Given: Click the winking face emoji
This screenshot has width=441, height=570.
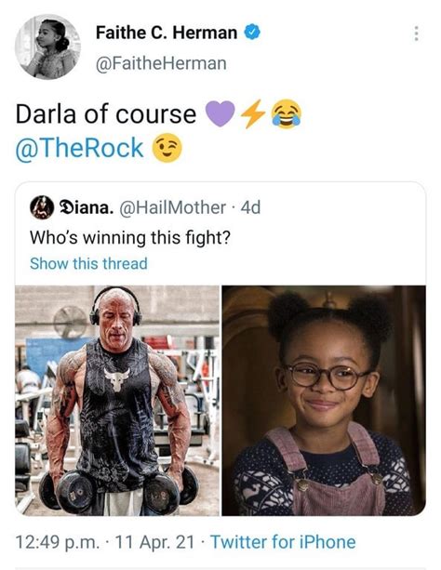Looking at the screenshot, I should click(x=167, y=148).
